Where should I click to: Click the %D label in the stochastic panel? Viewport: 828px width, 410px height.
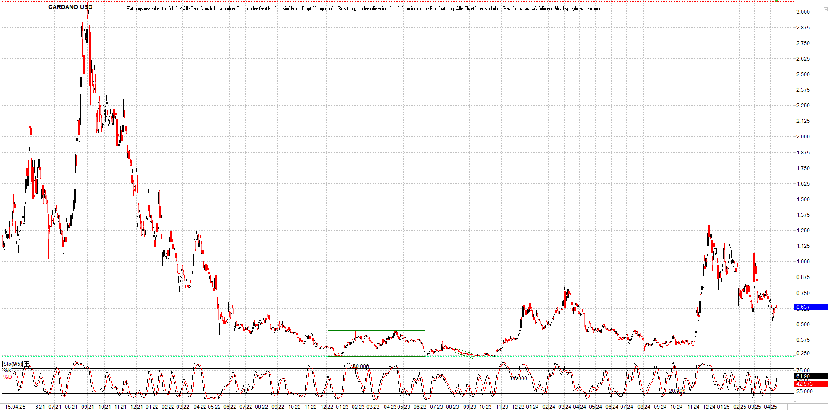pyautogui.click(x=7, y=377)
